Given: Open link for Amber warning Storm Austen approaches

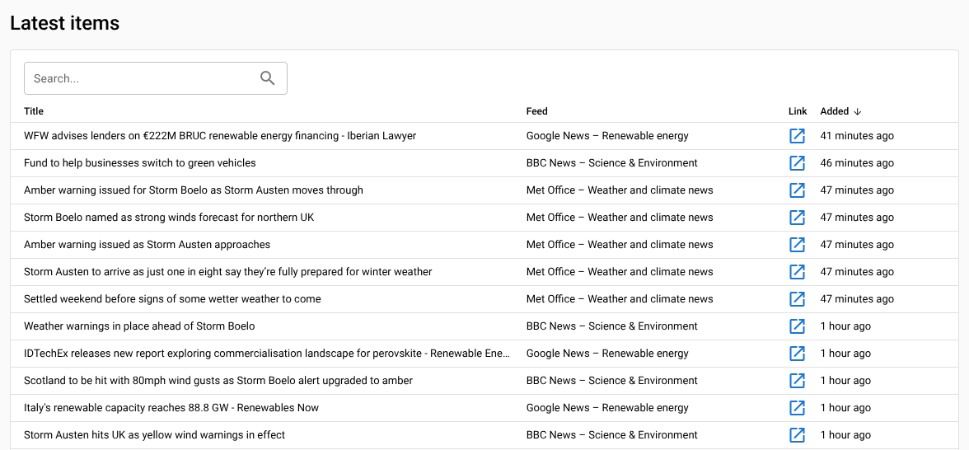Looking at the screenshot, I should click(798, 245).
